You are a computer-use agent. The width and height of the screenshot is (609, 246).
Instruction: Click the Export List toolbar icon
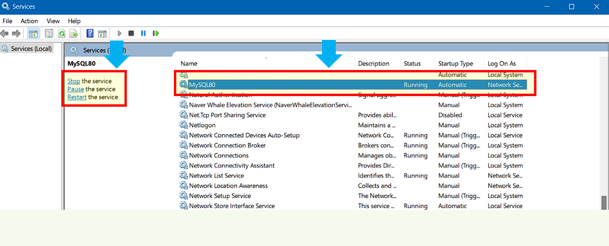(x=74, y=34)
